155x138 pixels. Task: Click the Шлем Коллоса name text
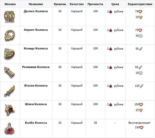tap(36, 104)
